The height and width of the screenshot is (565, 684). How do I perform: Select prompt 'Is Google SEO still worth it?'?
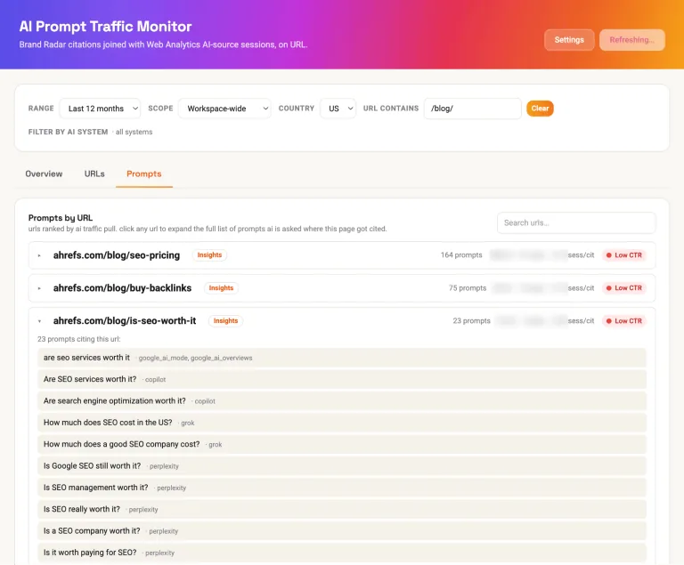[x=342, y=465]
